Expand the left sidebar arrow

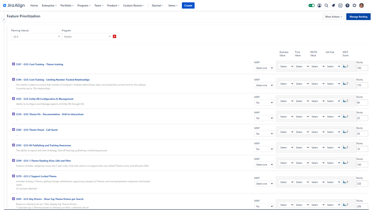click(x=4, y=19)
